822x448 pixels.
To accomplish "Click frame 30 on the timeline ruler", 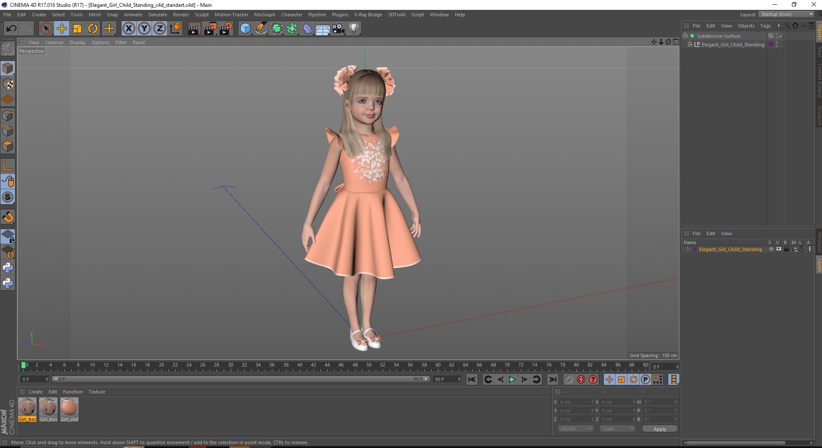I will point(231,366).
